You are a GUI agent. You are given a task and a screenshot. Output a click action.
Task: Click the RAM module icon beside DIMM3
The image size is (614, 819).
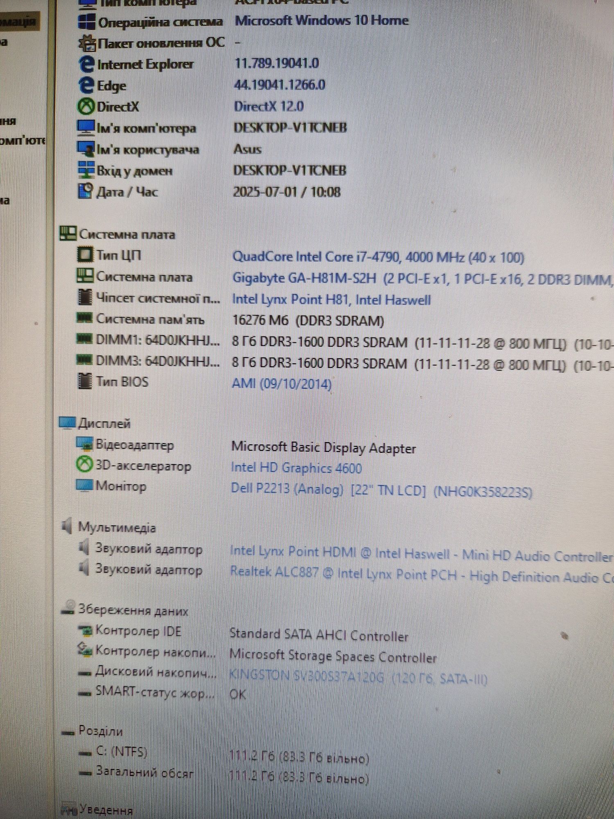[85, 360]
